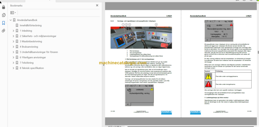The image size is (259, 127).
Task: Click bookmark icon beside 3 Maskinbeskrivning
Action: point(17,41)
